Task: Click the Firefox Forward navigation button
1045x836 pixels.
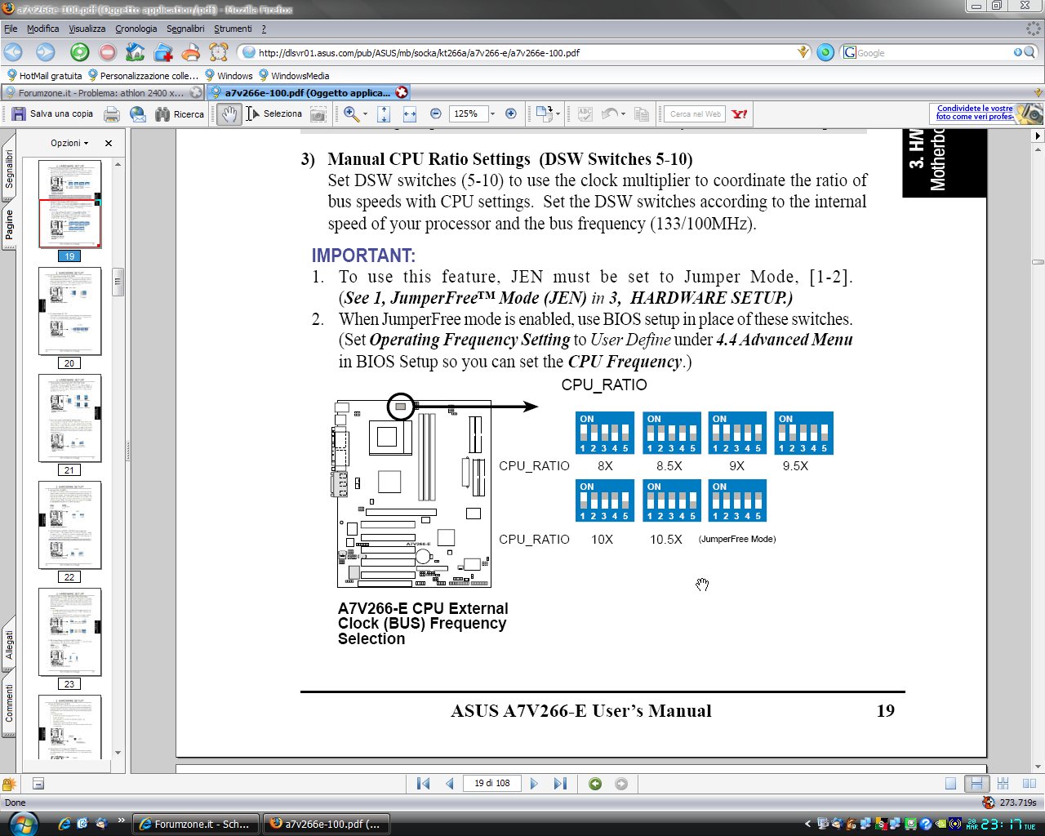Action: pyautogui.click(x=45, y=52)
